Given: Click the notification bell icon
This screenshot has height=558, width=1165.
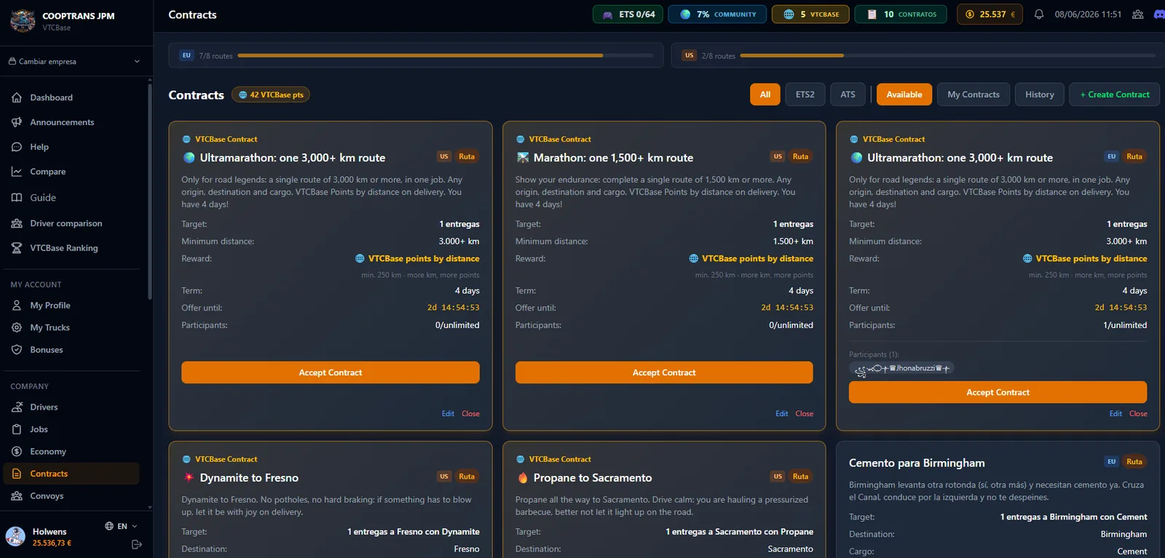Looking at the screenshot, I should click(x=1039, y=15).
